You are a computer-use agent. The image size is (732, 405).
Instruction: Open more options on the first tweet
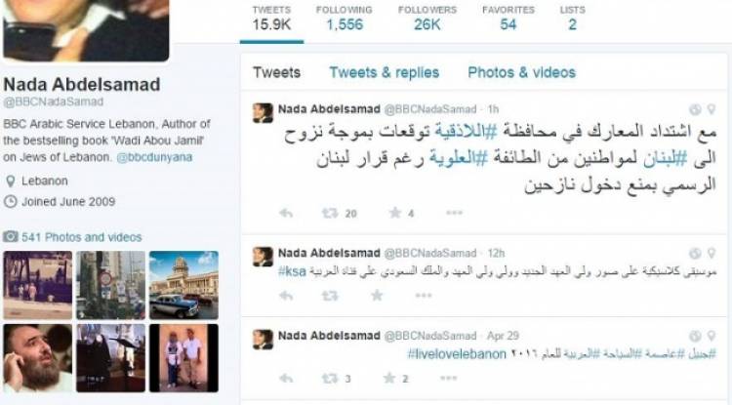tap(454, 213)
